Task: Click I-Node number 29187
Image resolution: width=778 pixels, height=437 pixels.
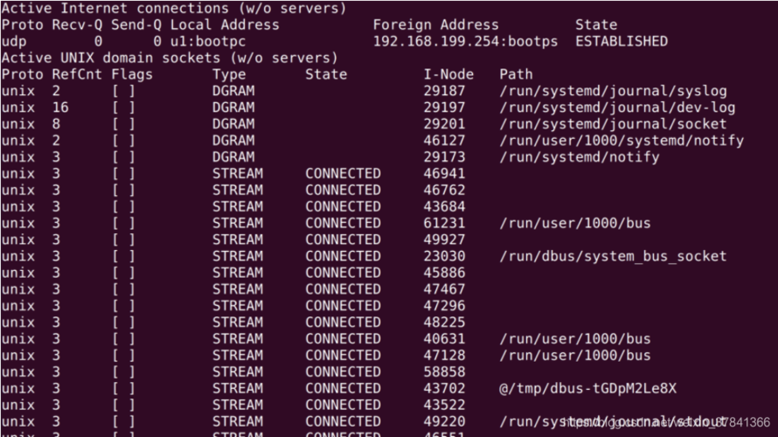Action: click(x=445, y=91)
